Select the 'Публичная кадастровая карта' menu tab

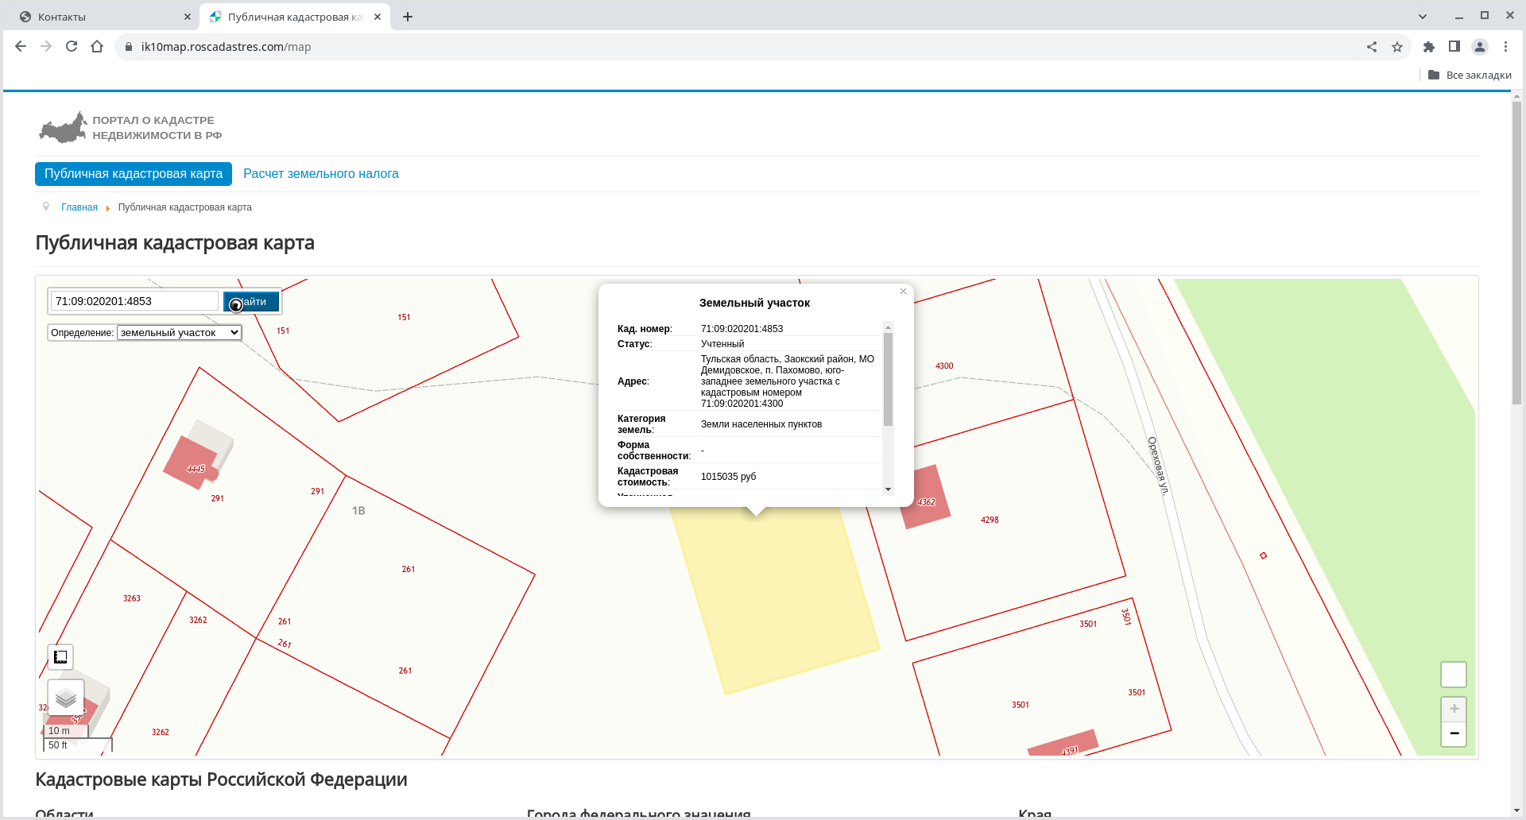134,174
